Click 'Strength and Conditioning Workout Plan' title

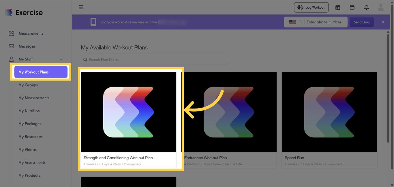118,158
